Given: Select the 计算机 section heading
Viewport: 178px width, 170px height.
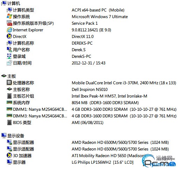Looking at the screenshot, I should click(x=14, y=3).
